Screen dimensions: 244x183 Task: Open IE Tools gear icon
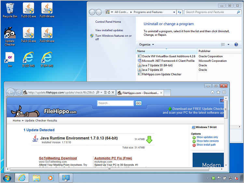coord(224,92)
